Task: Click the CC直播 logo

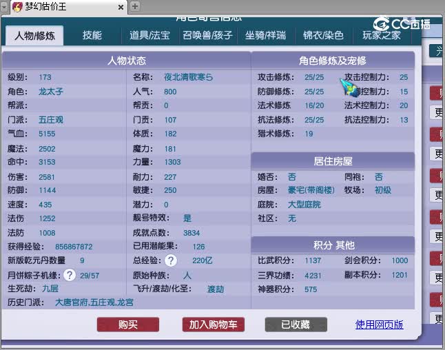Action: (402, 24)
